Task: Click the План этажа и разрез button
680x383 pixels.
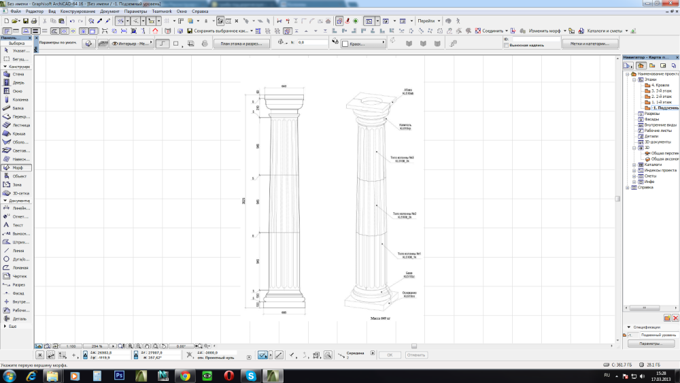Action: (x=241, y=44)
